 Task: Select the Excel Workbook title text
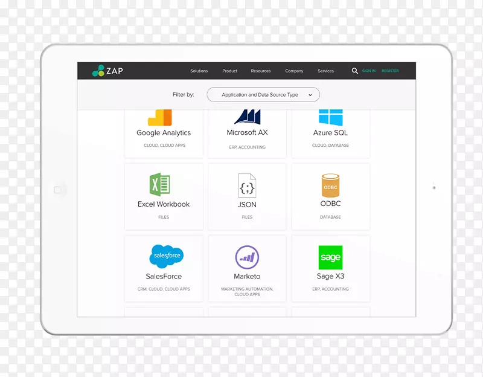pos(164,204)
